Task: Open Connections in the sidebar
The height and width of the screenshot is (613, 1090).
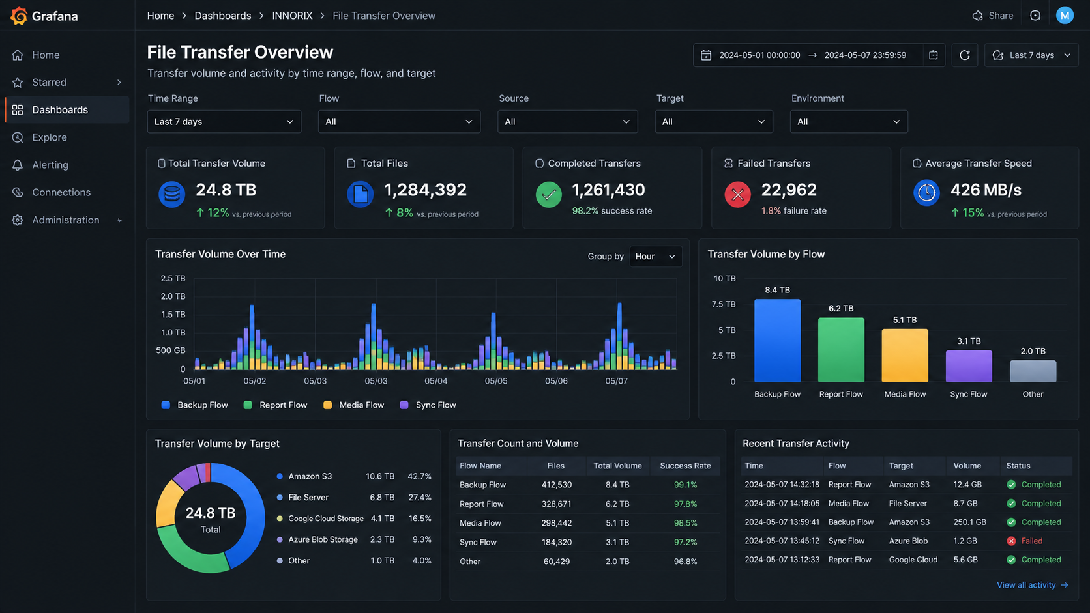Action: pos(67,192)
